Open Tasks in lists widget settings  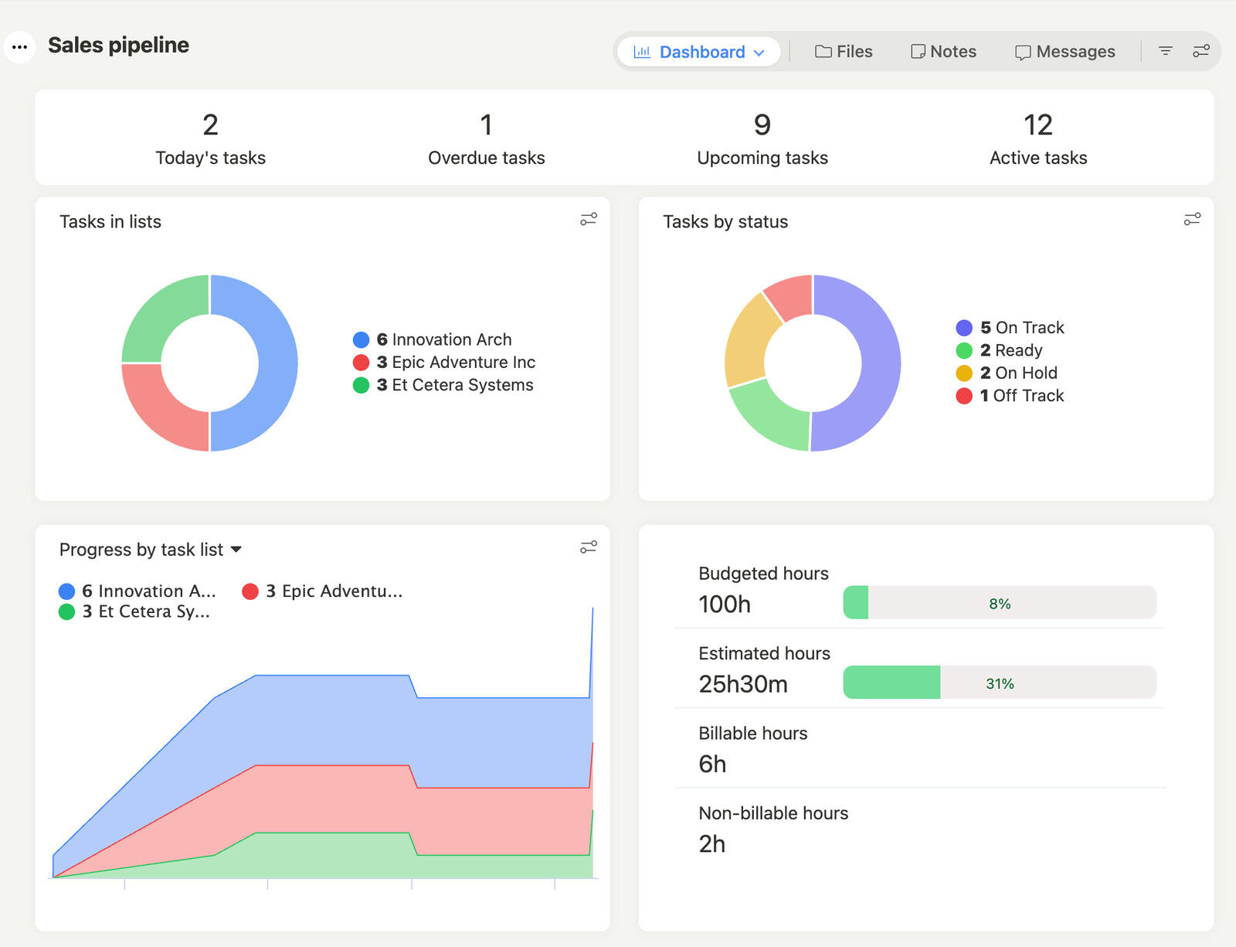click(589, 220)
